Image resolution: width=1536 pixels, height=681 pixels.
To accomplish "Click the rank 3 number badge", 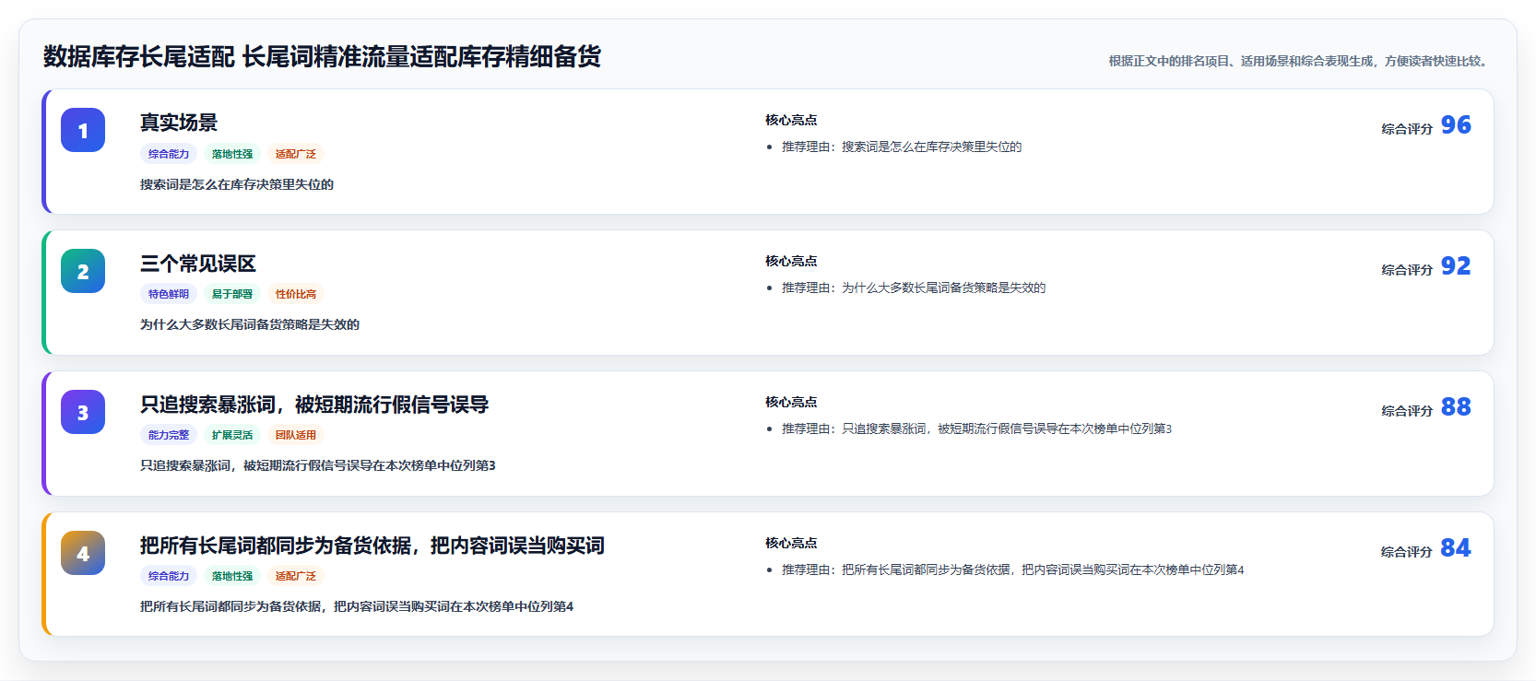I will [83, 412].
